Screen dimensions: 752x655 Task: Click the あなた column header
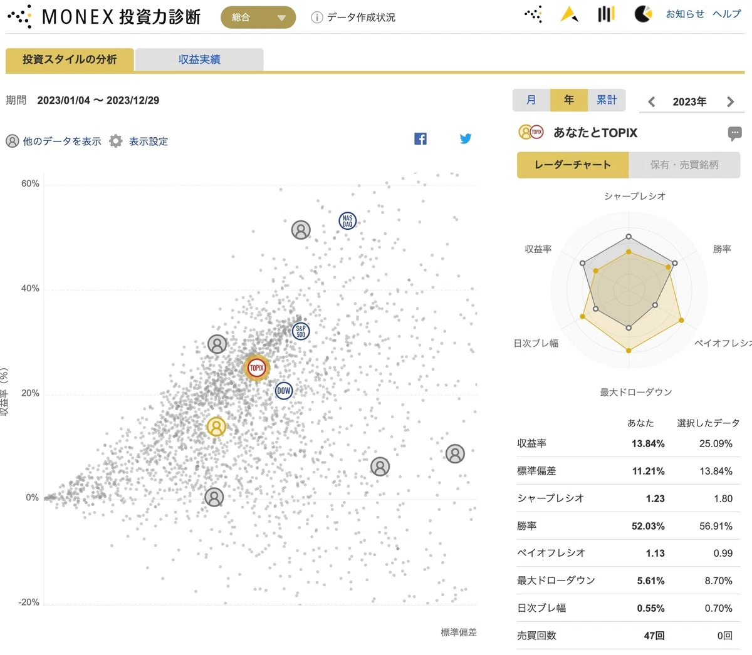click(640, 423)
